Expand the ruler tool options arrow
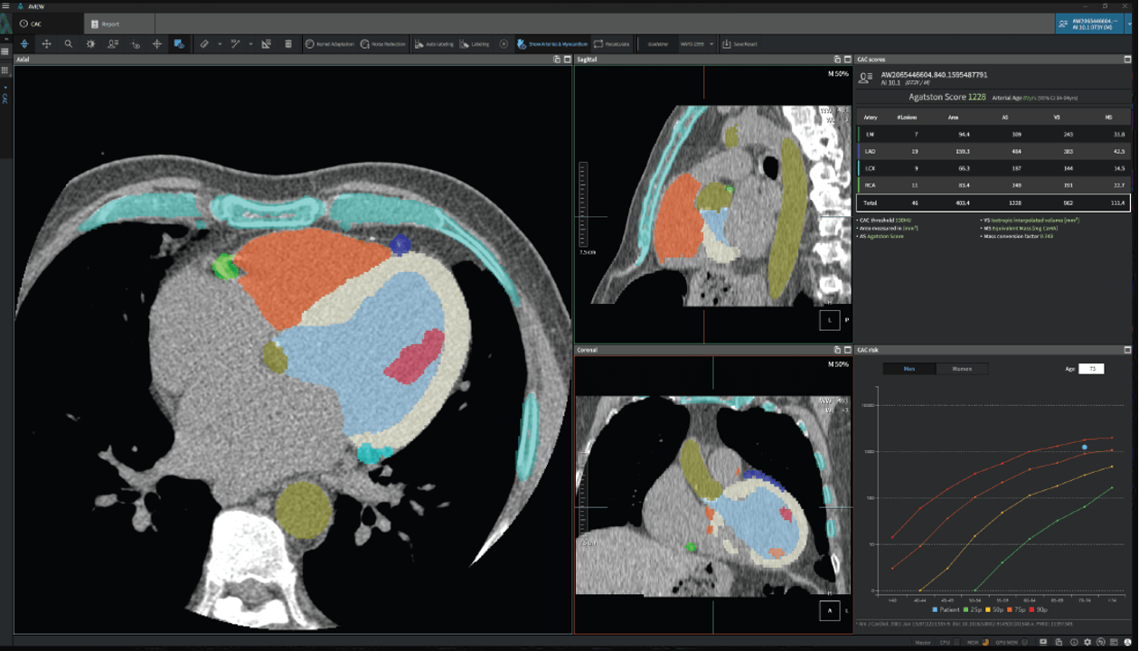The height and width of the screenshot is (651, 1139). click(220, 43)
